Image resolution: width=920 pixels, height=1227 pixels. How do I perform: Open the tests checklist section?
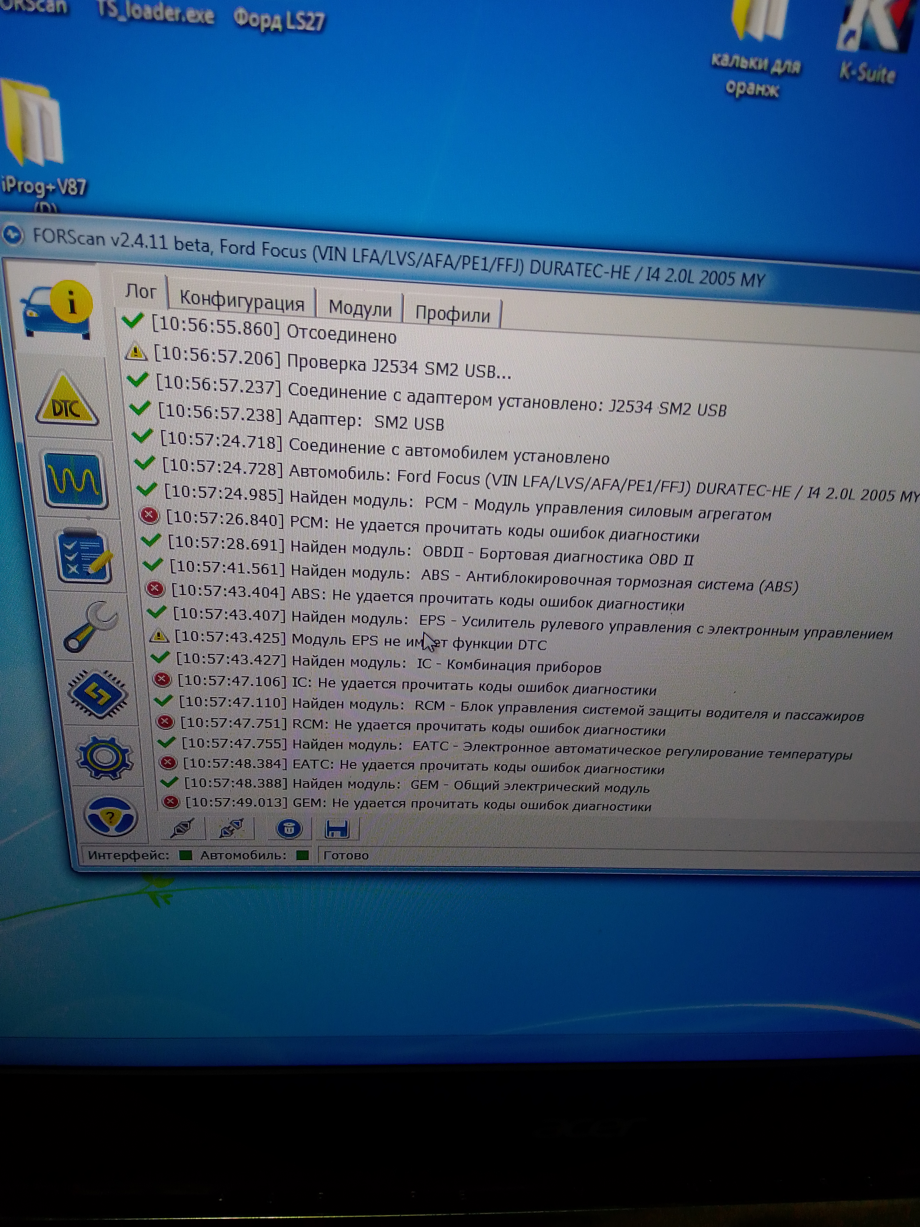click(84, 555)
